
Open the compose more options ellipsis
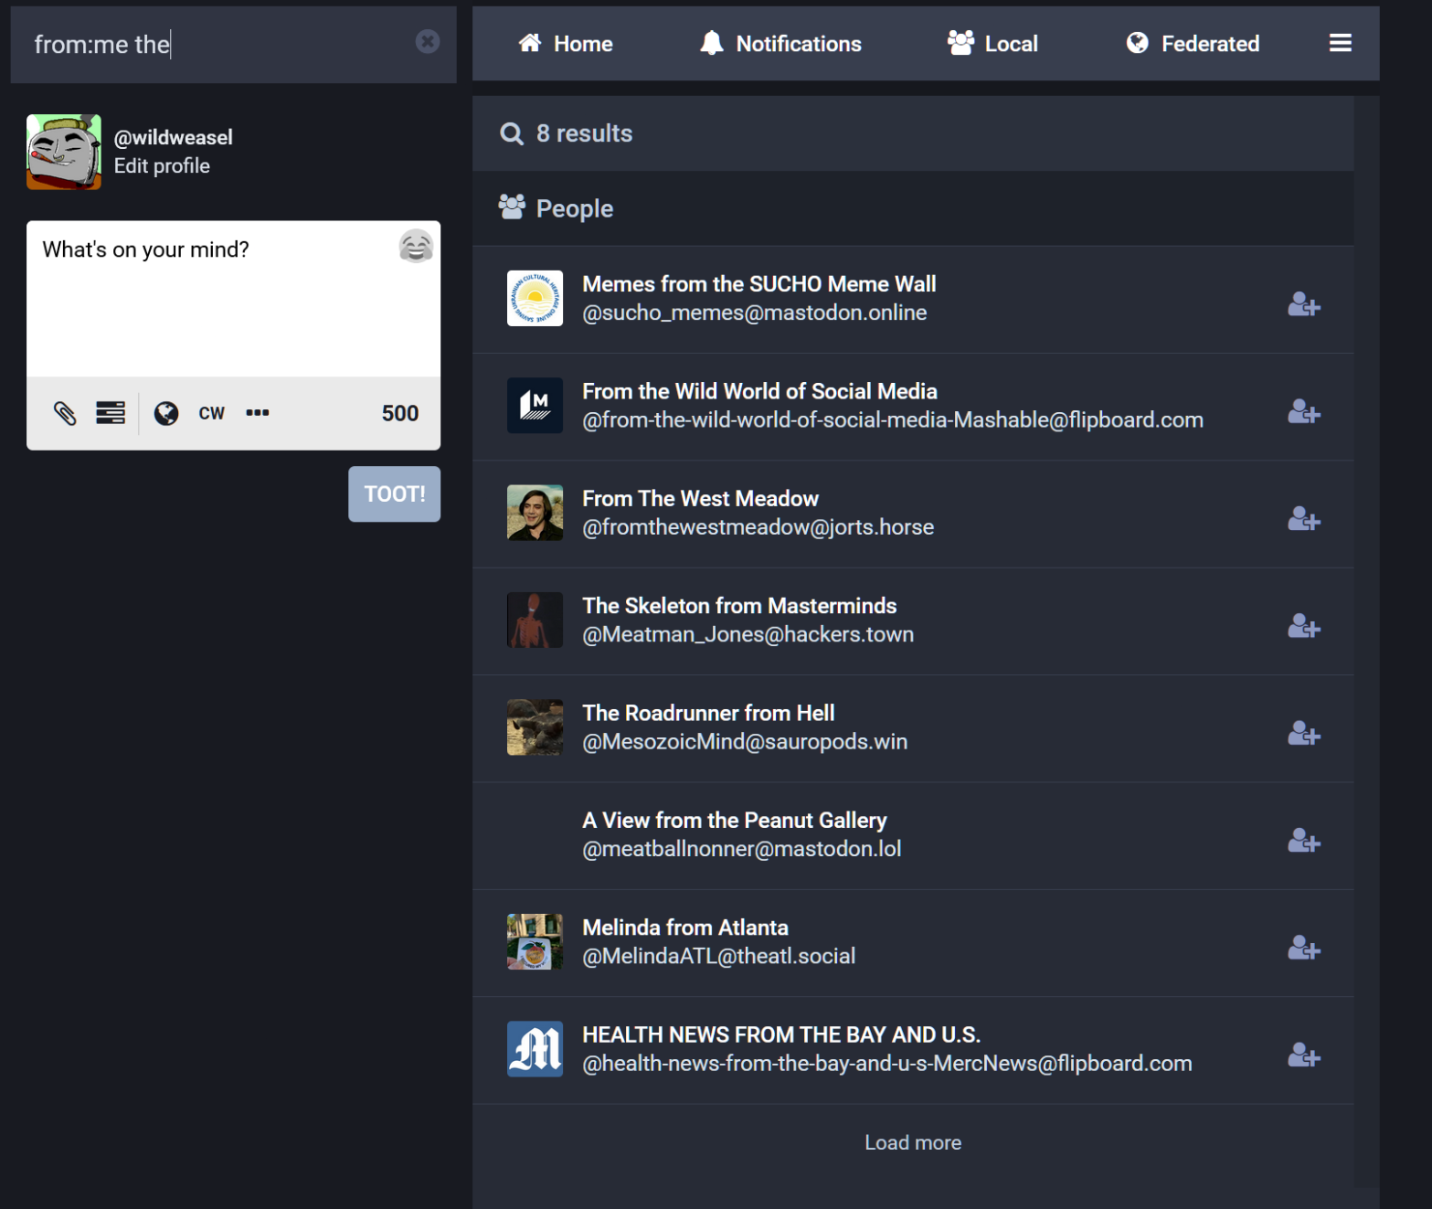(x=258, y=413)
